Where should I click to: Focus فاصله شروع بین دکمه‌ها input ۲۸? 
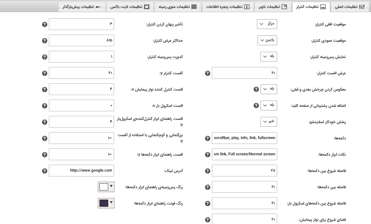click(x=245, y=171)
